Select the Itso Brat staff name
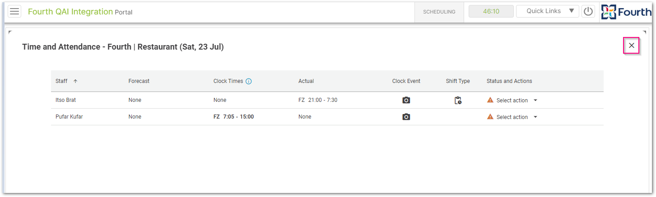 click(65, 100)
